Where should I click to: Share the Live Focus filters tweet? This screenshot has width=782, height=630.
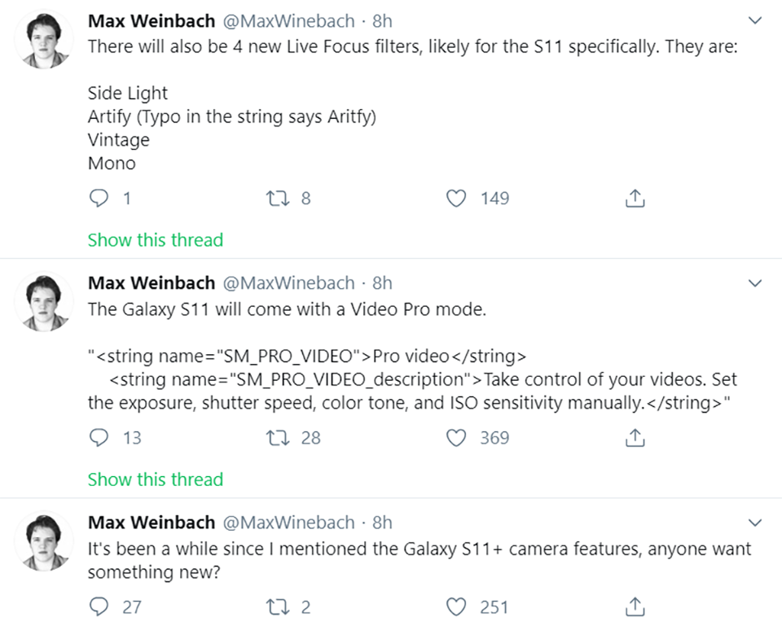(x=635, y=199)
